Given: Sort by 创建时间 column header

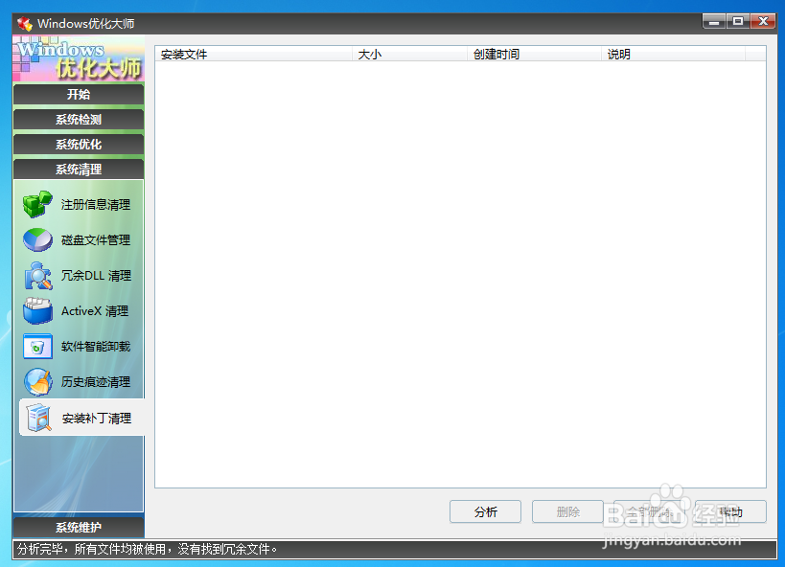Looking at the screenshot, I should click(x=534, y=54).
